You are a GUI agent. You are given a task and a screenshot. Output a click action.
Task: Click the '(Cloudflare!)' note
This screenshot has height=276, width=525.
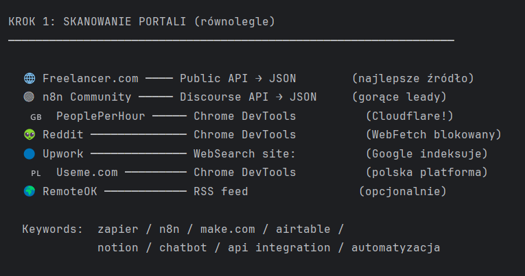409,116
